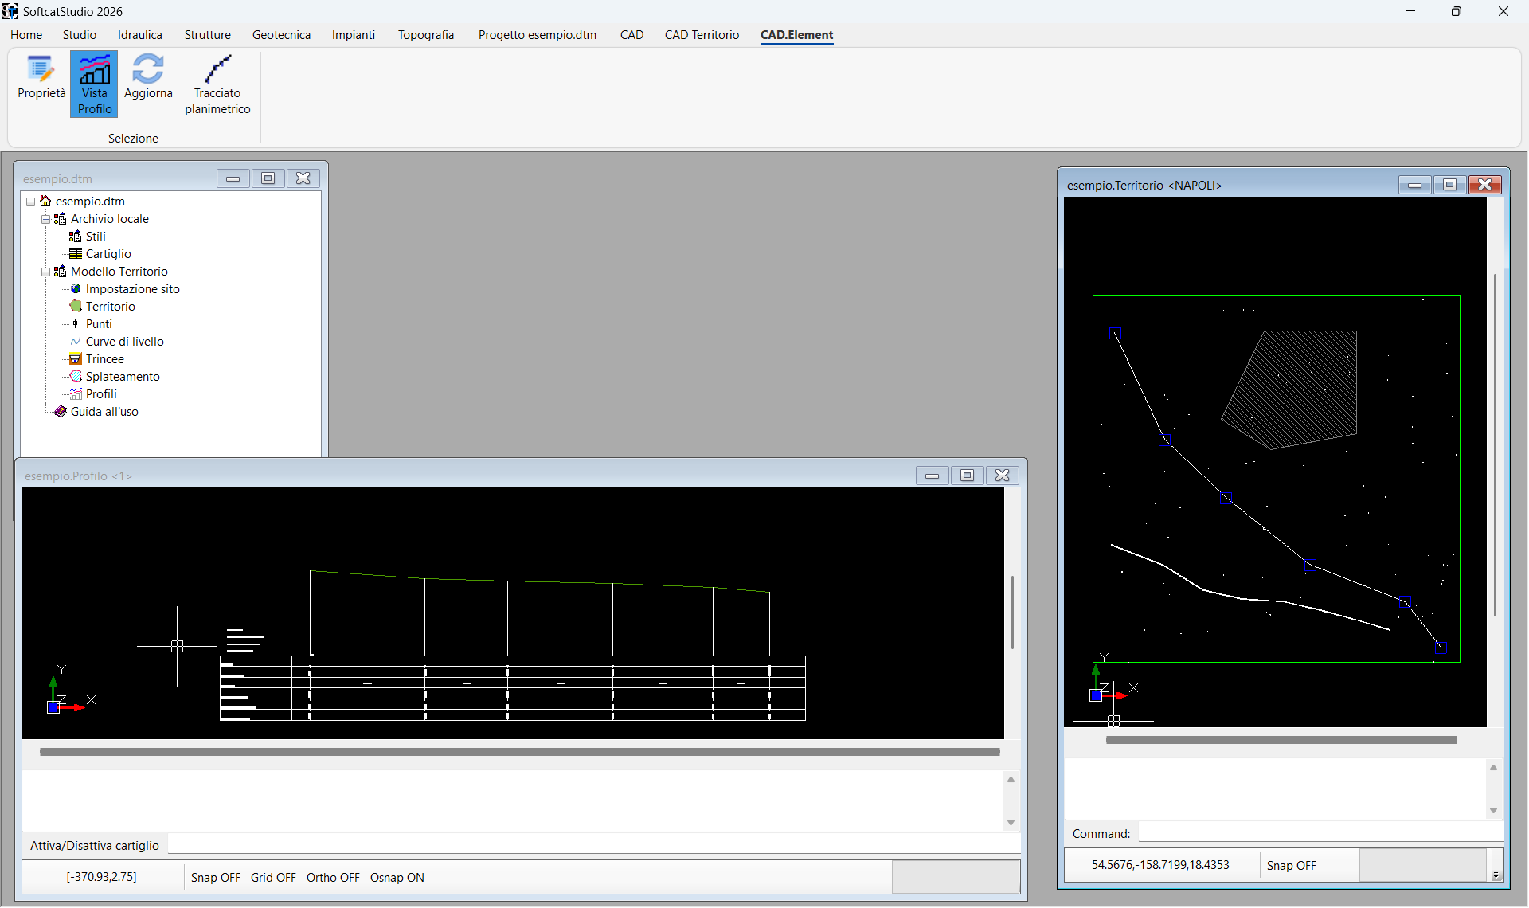The height and width of the screenshot is (908, 1529).
Task: Click scroll up arrow in Territorio command log
Action: [1493, 767]
